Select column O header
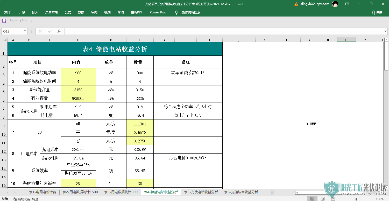The width and height of the screenshot is (389, 201). coord(346,40)
